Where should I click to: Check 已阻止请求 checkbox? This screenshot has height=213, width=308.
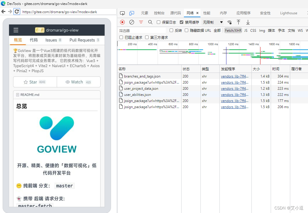pyautogui.click(x=121, y=37)
